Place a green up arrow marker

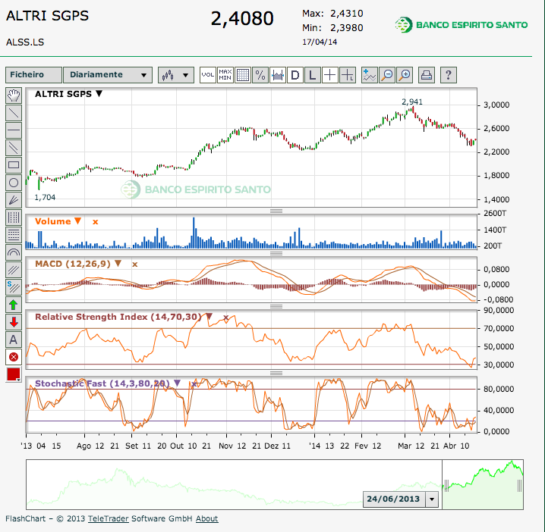pos(14,305)
